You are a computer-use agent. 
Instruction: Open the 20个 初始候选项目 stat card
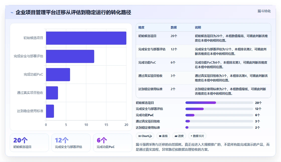[29, 143]
